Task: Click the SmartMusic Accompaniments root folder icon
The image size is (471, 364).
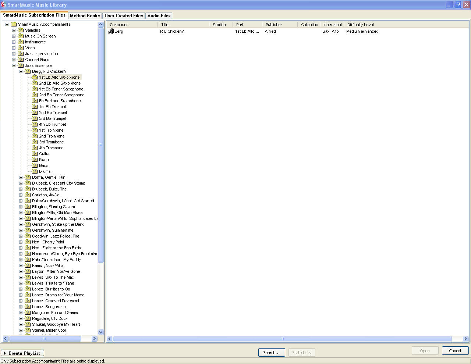Action: [14, 24]
